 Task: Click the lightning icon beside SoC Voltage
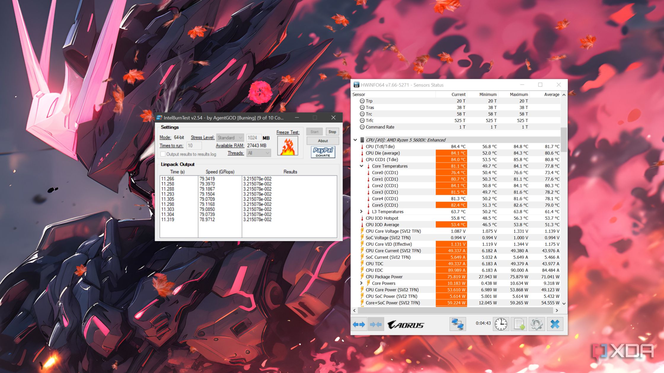[362, 238]
